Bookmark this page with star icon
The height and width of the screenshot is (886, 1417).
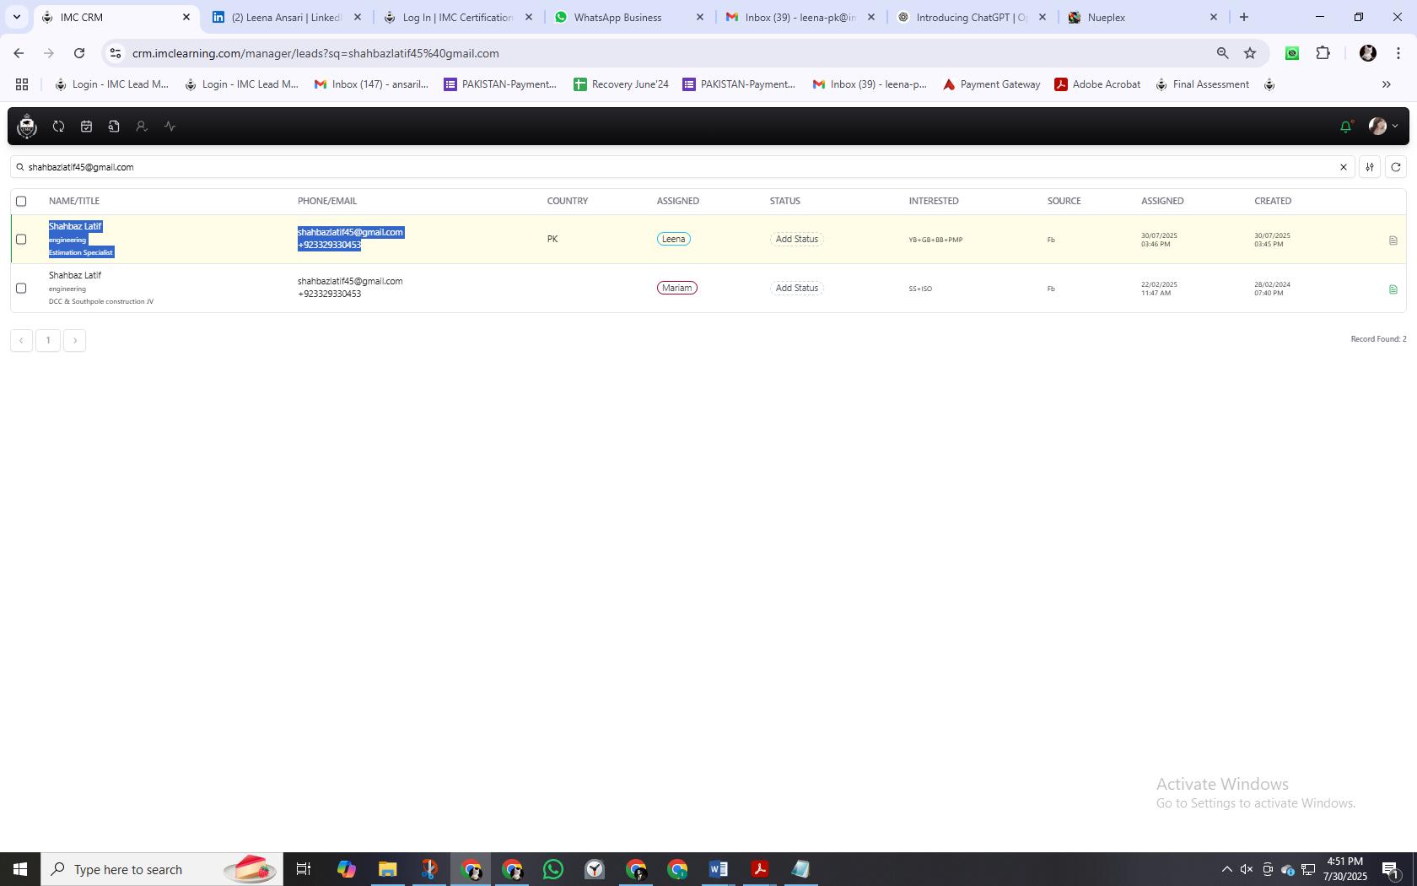coord(1250,53)
